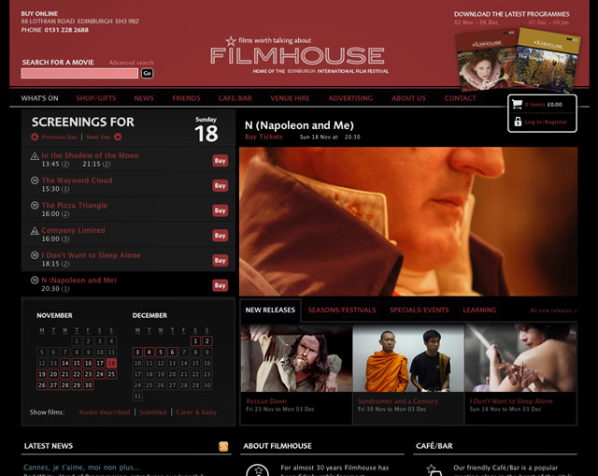Select December 3 in the calendar
This screenshot has width=598, height=476.
(137, 352)
